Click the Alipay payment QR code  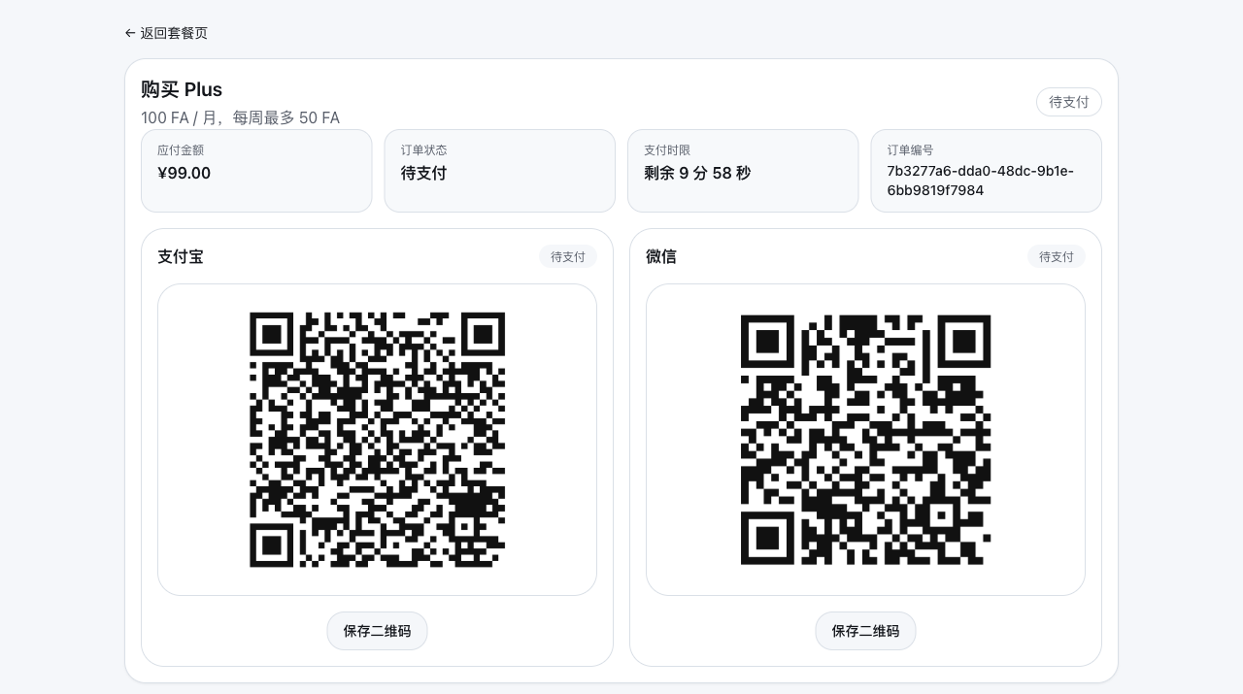(x=377, y=440)
